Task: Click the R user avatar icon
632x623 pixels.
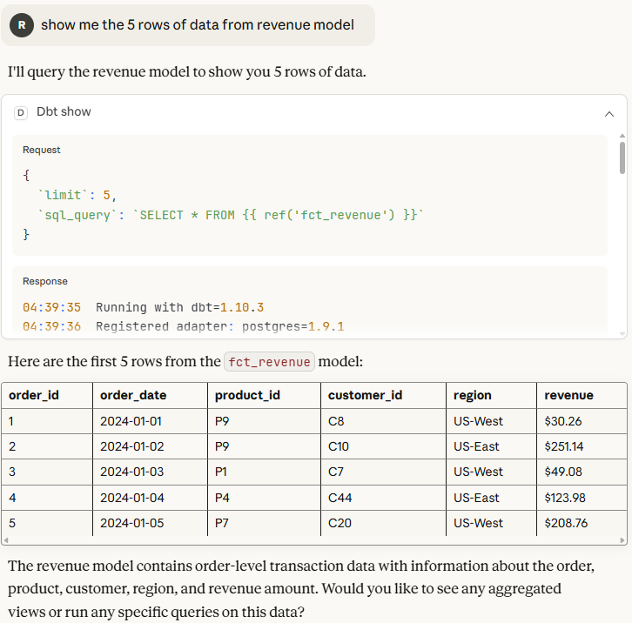Action: point(21,24)
